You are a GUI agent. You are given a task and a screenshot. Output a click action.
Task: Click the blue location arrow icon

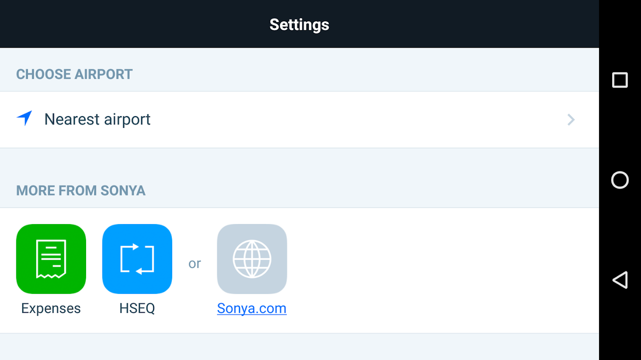[x=24, y=118]
